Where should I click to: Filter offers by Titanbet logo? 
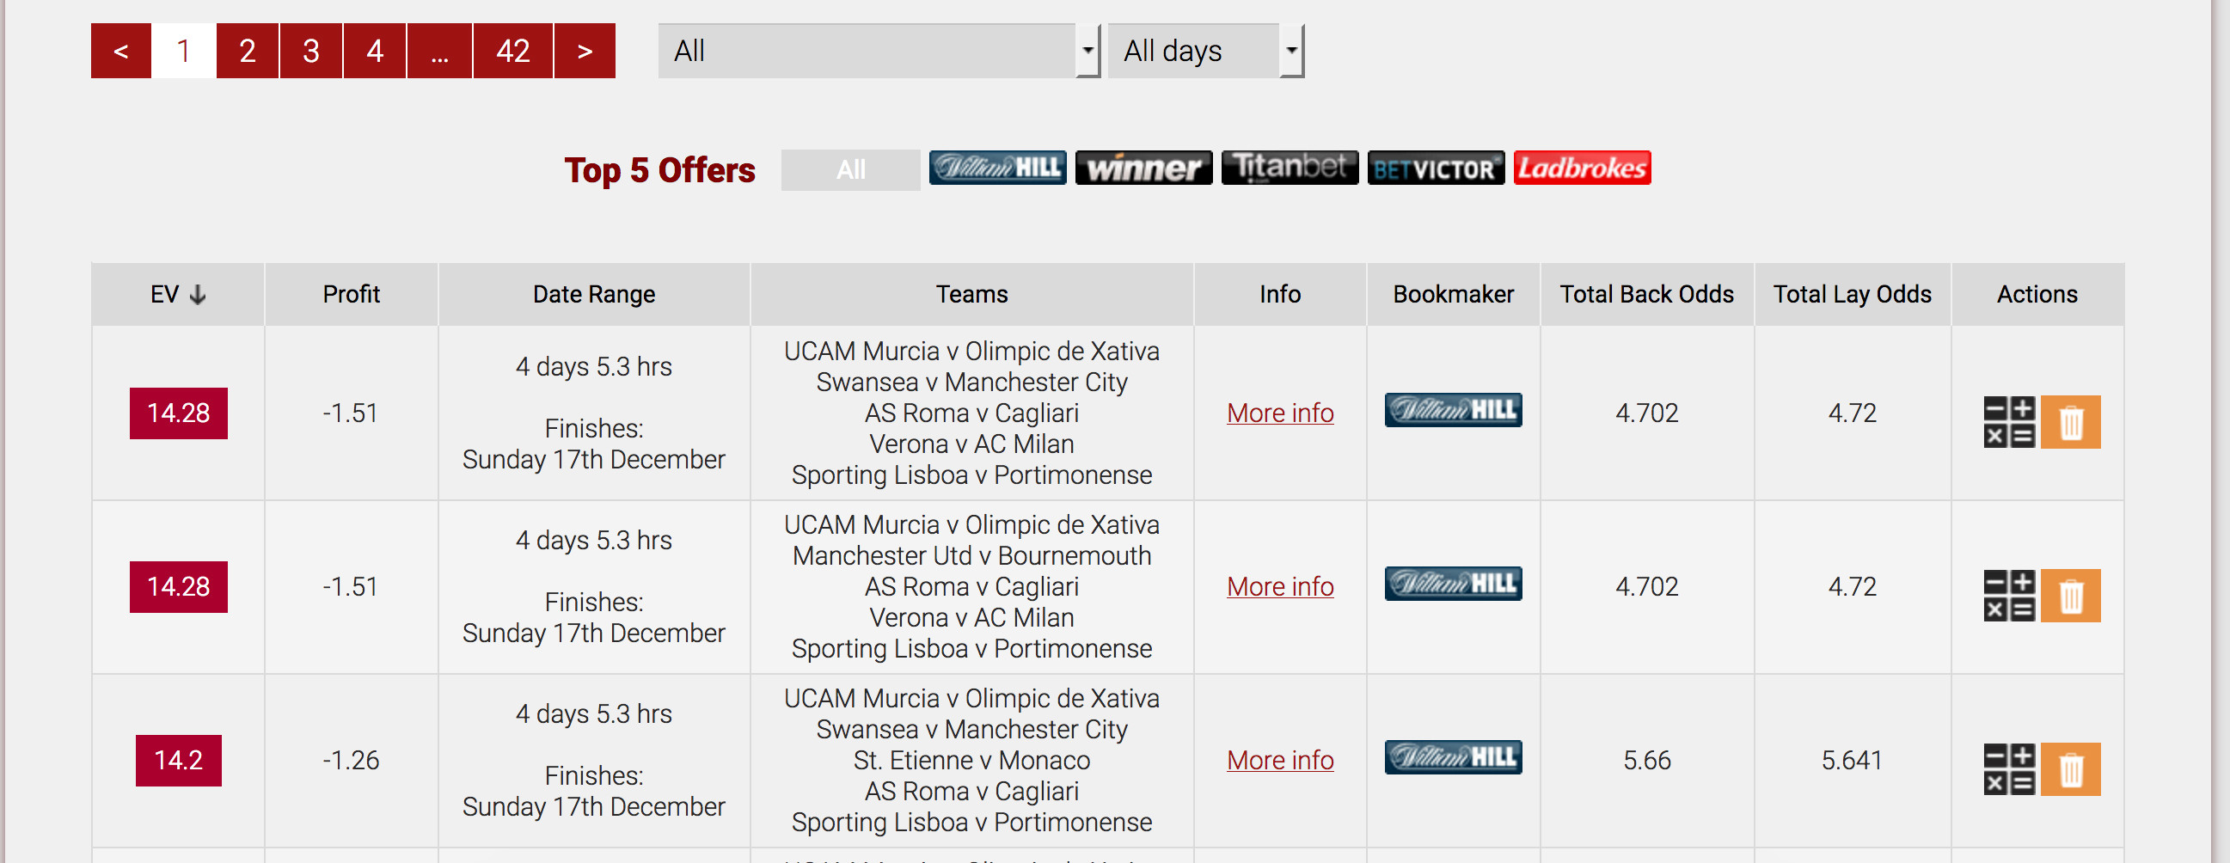coord(1290,168)
